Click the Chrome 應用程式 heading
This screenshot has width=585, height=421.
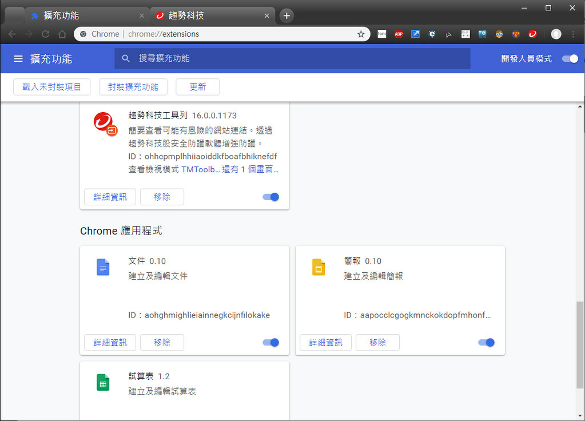[x=121, y=231]
